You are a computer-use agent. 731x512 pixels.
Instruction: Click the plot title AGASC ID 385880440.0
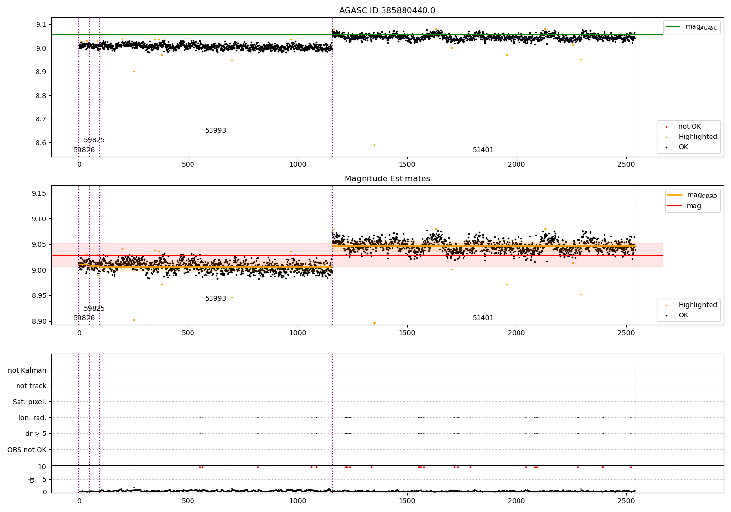tap(387, 11)
